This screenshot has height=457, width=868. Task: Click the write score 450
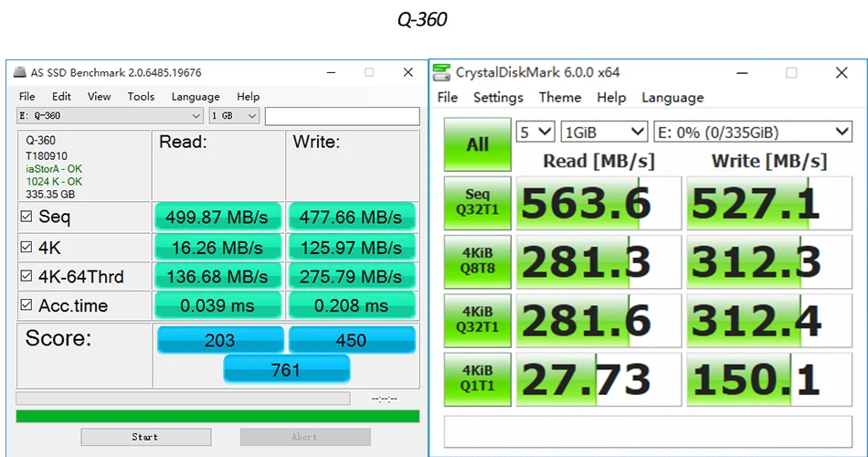tap(352, 340)
